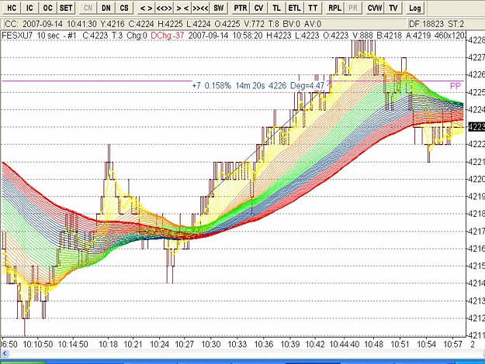Image resolution: width=485 pixels, height=364 pixels.
Task: Click the 'CC: 2007-09-14 10:41:30' status text
Action: (51, 24)
